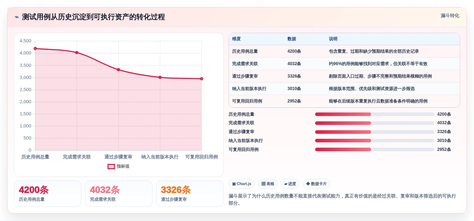
Task: Click x-axis label 纳入当前版本执行
Action: click(x=160, y=157)
